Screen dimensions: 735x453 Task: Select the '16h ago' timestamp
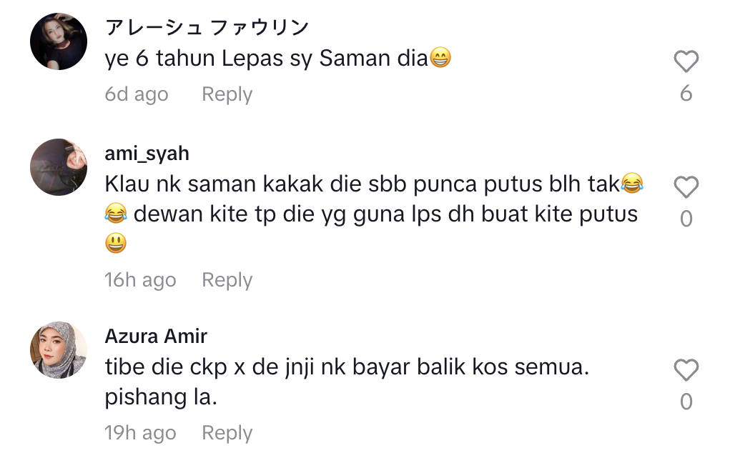(x=140, y=280)
